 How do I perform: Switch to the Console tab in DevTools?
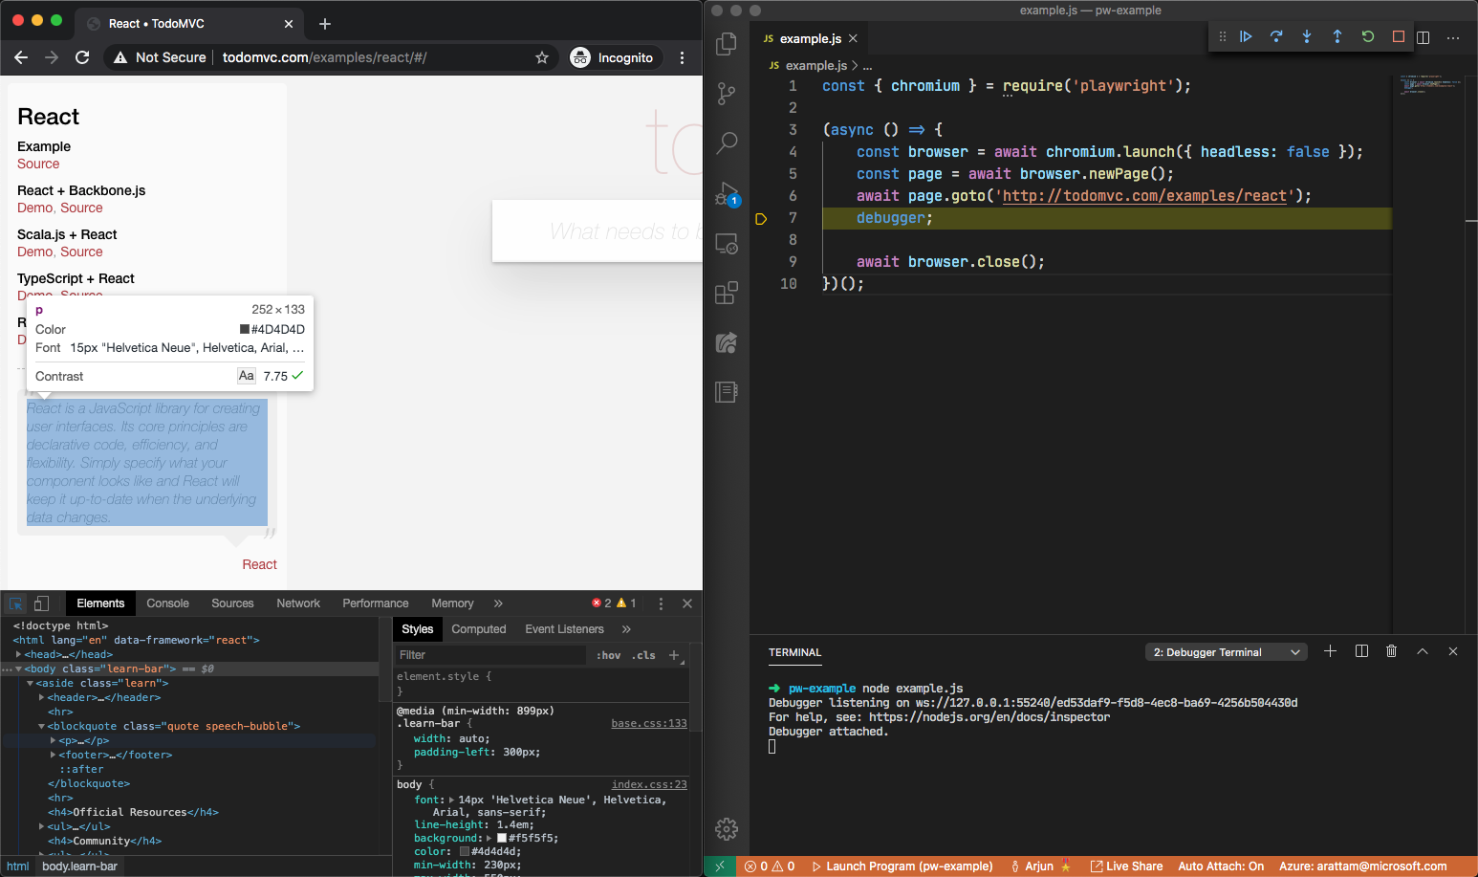point(167,603)
